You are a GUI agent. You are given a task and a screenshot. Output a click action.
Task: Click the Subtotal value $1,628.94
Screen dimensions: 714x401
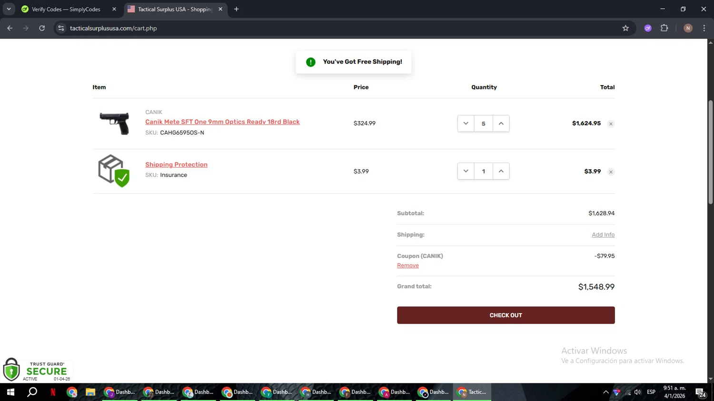click(601, 213)
